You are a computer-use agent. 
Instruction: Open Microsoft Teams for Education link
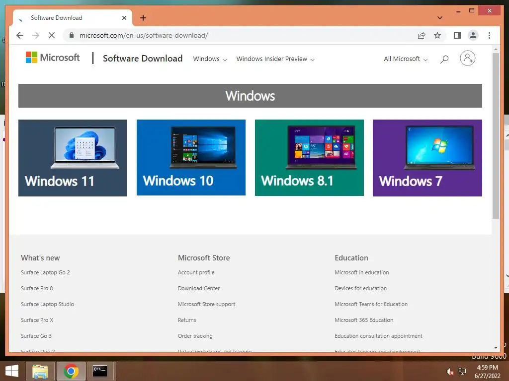coord(371,304)
